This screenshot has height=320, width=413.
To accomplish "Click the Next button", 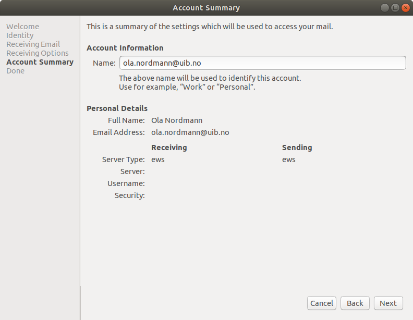I will click(388, 303).
